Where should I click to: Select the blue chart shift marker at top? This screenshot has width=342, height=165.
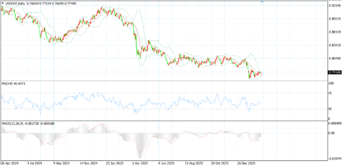pos(262,2)
